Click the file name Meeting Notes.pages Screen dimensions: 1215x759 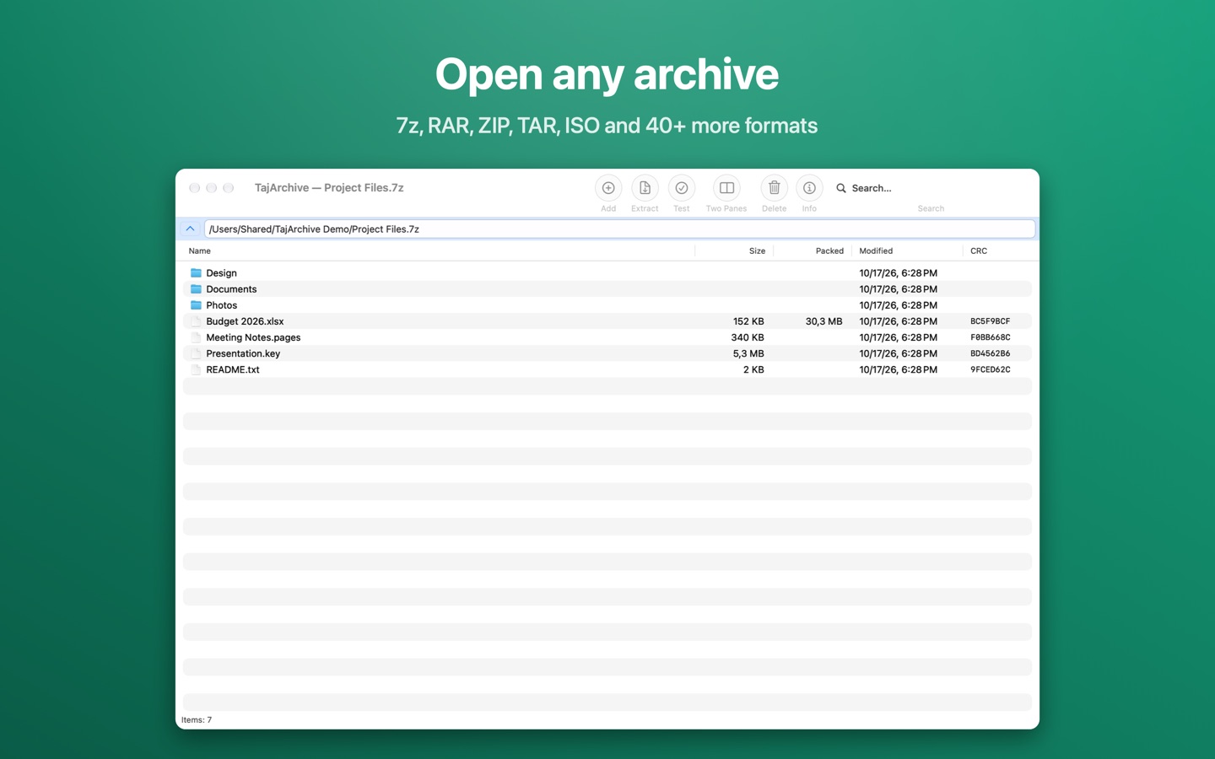pos(253,337)
